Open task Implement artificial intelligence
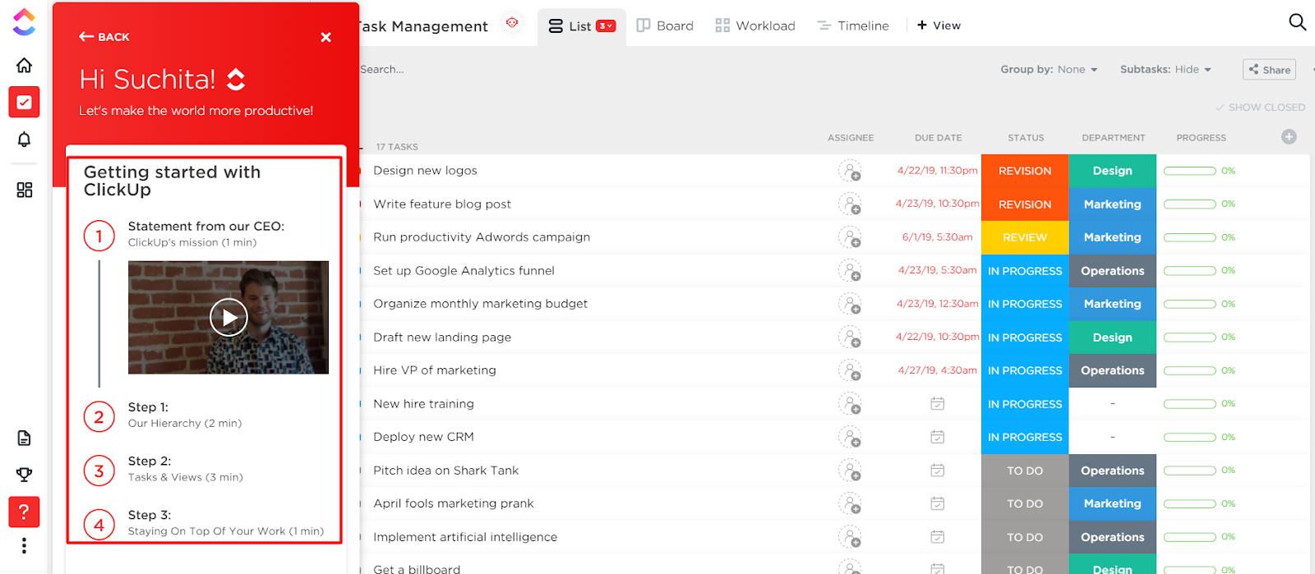The image size is (1315, 574). click(465, 537)
